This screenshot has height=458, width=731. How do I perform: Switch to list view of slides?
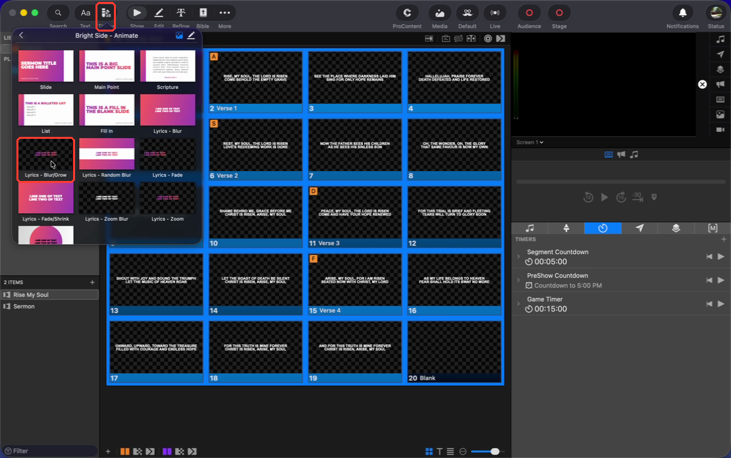pos(450,451)
